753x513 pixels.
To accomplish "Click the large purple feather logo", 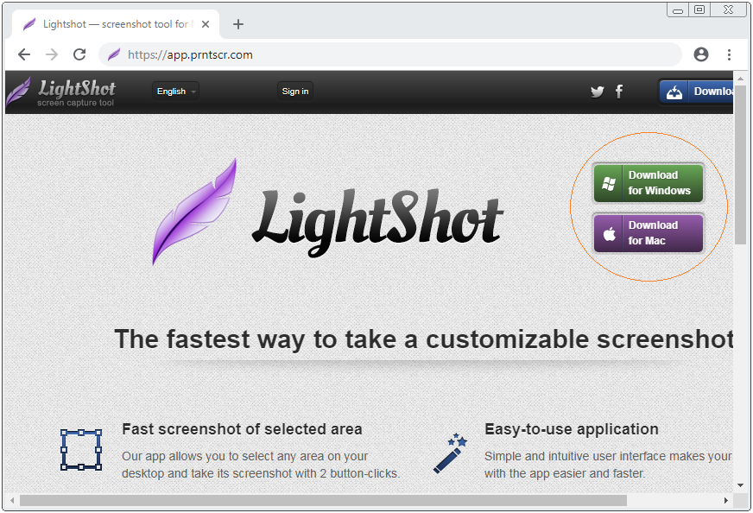I will coord(195,211).
